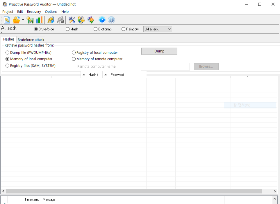Viewport: 280px width, 204px height.
Task: Maximize the Proactive Password Auditor window
Action: 260,4
